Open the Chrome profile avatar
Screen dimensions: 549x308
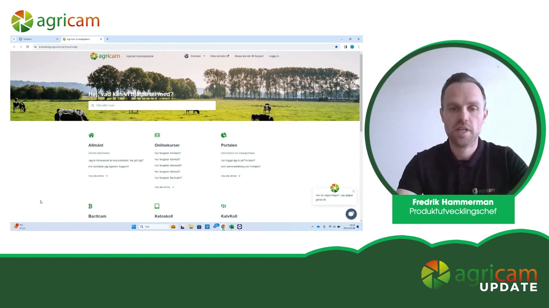(352, 47)
